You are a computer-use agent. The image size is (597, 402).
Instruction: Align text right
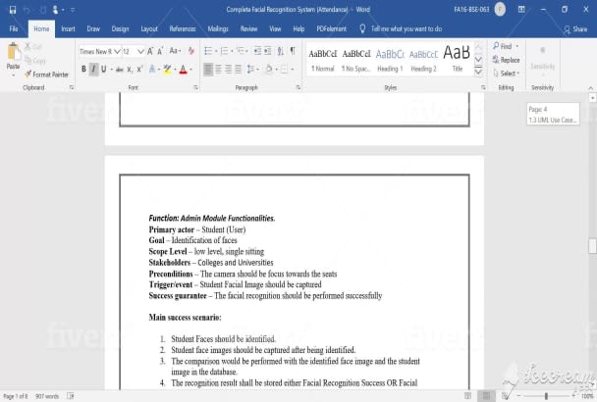228,70
